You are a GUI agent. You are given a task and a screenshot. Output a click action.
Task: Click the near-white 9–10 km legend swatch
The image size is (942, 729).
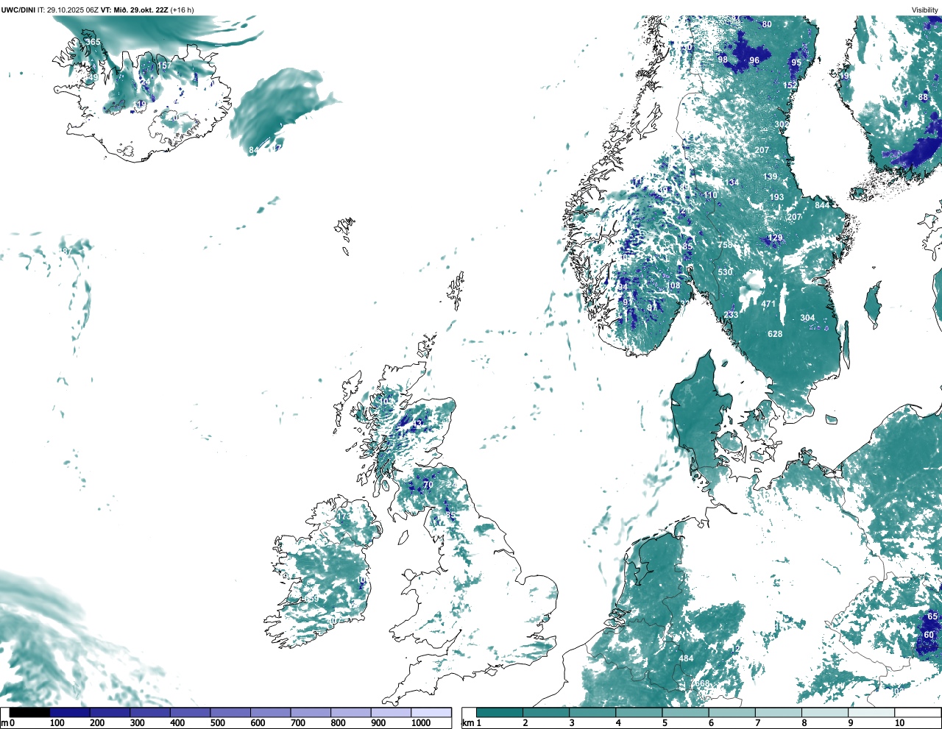871,712
